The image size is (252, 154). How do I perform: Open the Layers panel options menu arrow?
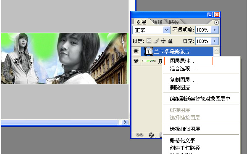216,22
